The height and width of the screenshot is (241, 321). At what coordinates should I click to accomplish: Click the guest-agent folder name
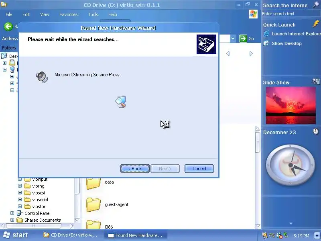(116, 204)
